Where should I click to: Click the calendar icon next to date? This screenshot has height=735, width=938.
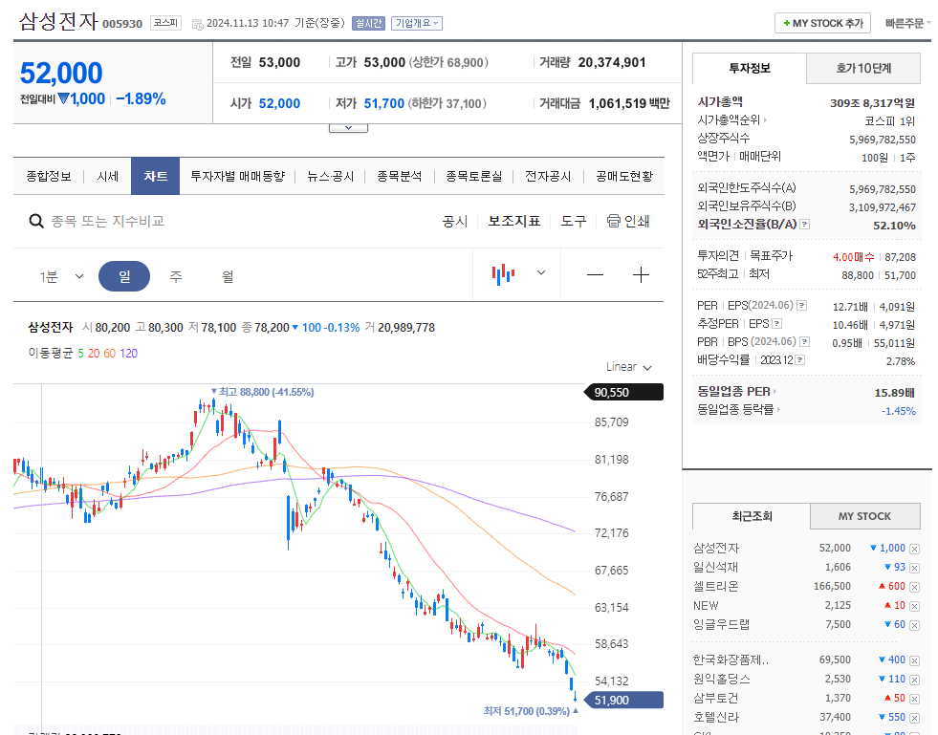pyautogui.click(x=197, y=25)
